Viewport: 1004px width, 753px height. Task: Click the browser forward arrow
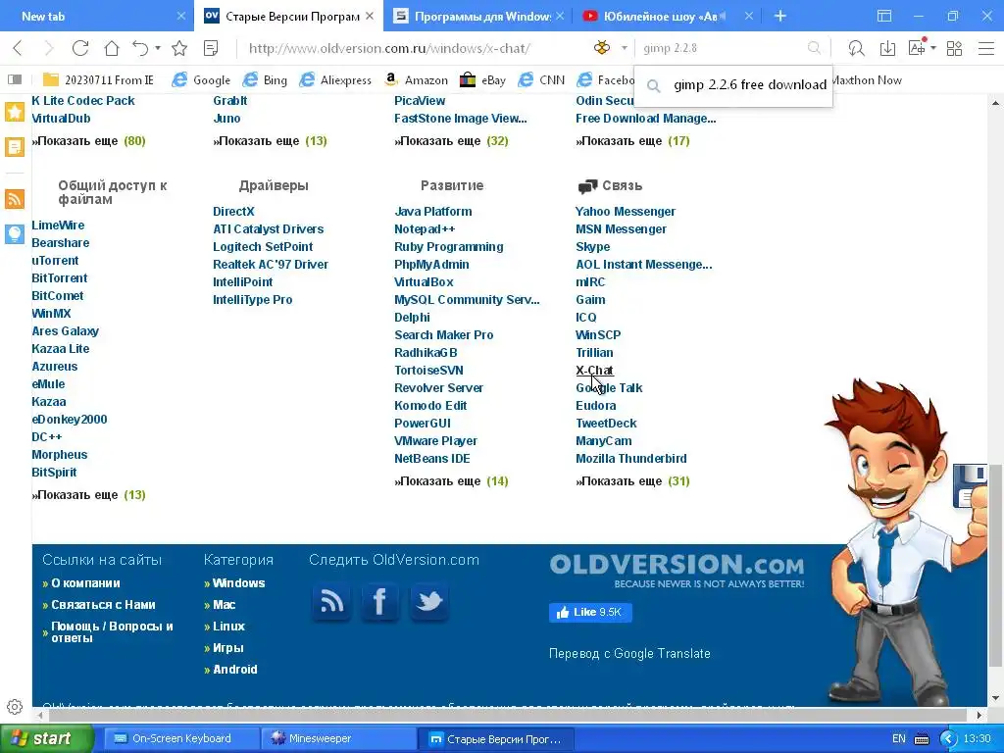tap(49, 48)
